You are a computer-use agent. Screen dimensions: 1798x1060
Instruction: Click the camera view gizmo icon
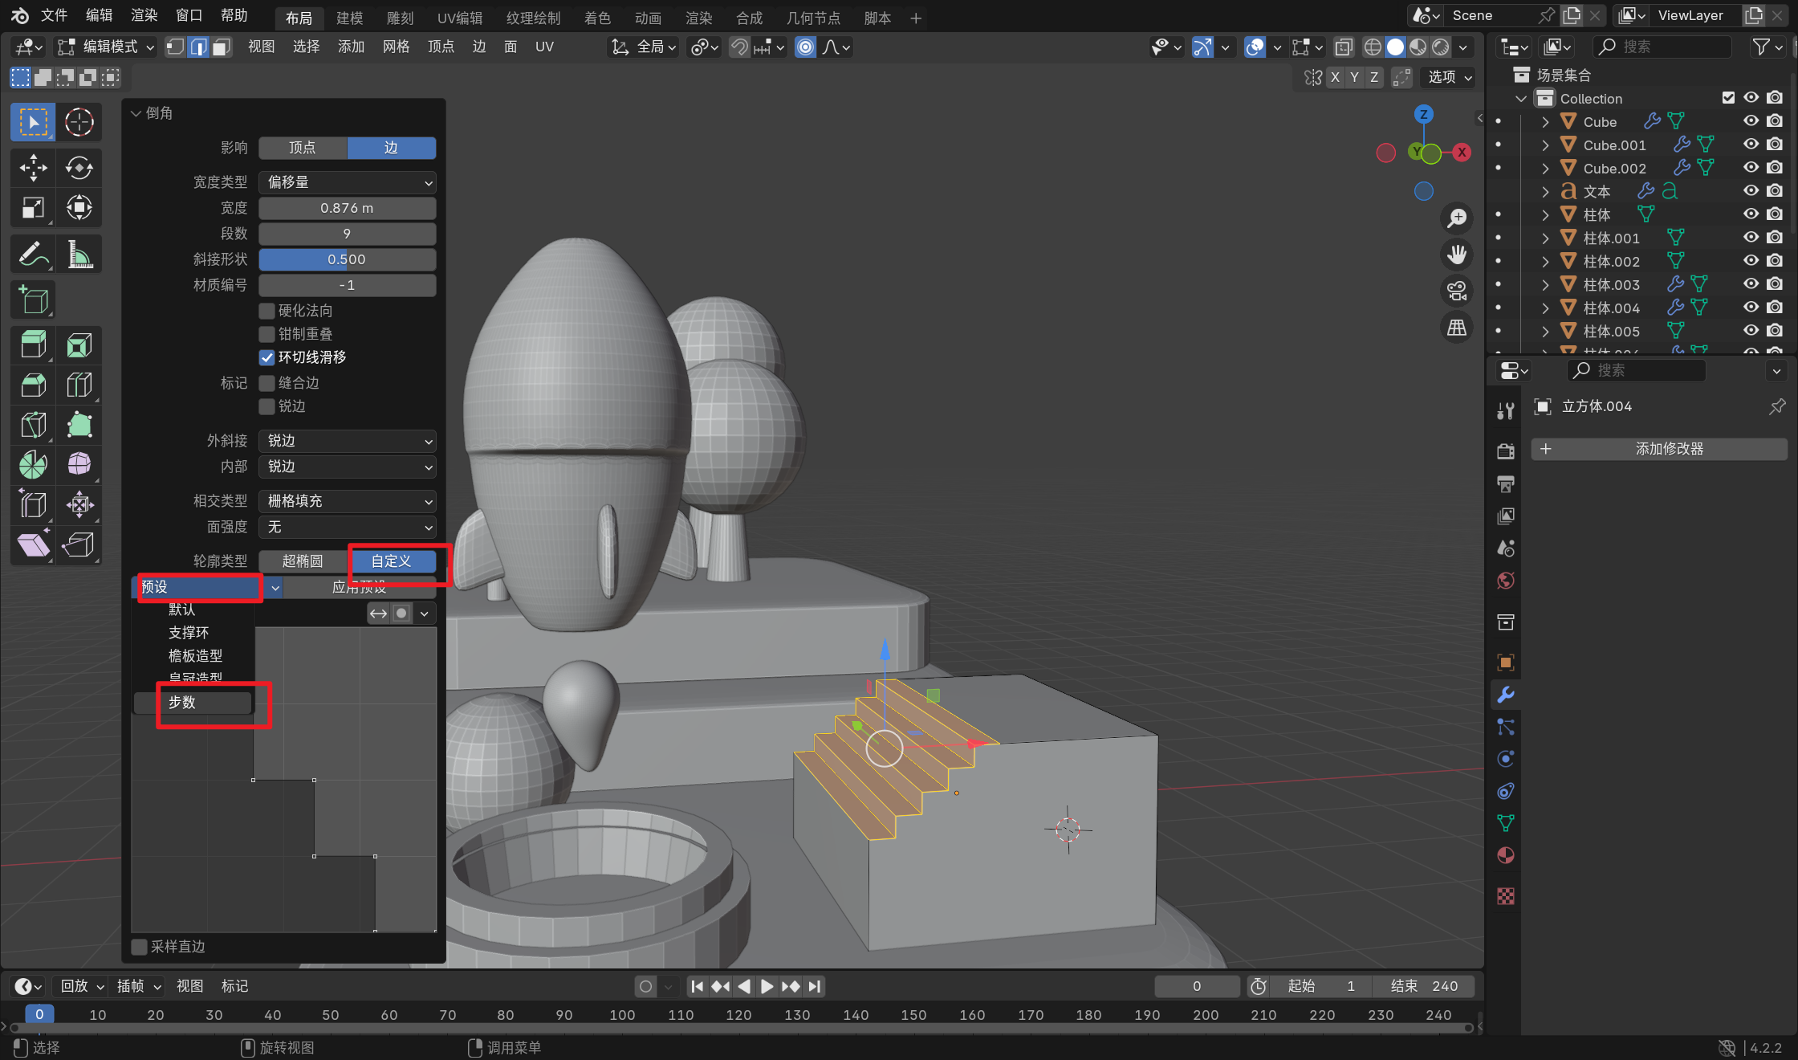tap(1456, 291)
